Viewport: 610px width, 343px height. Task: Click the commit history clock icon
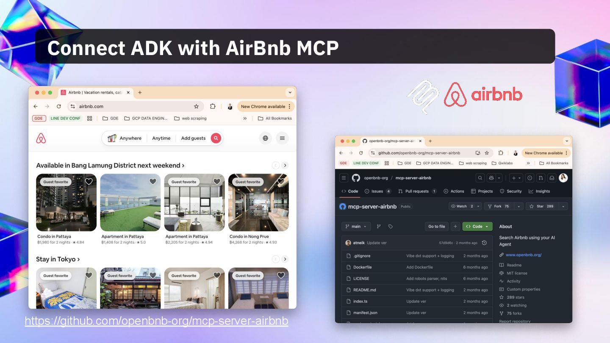pos(484,243)
